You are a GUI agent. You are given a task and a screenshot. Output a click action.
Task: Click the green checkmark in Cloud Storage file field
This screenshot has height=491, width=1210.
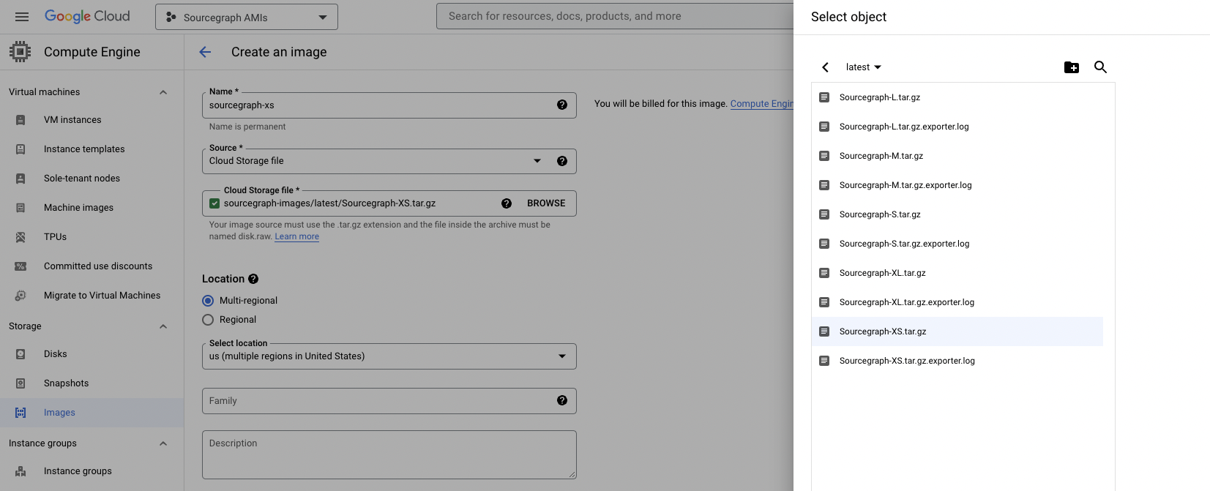pos(214,203)
